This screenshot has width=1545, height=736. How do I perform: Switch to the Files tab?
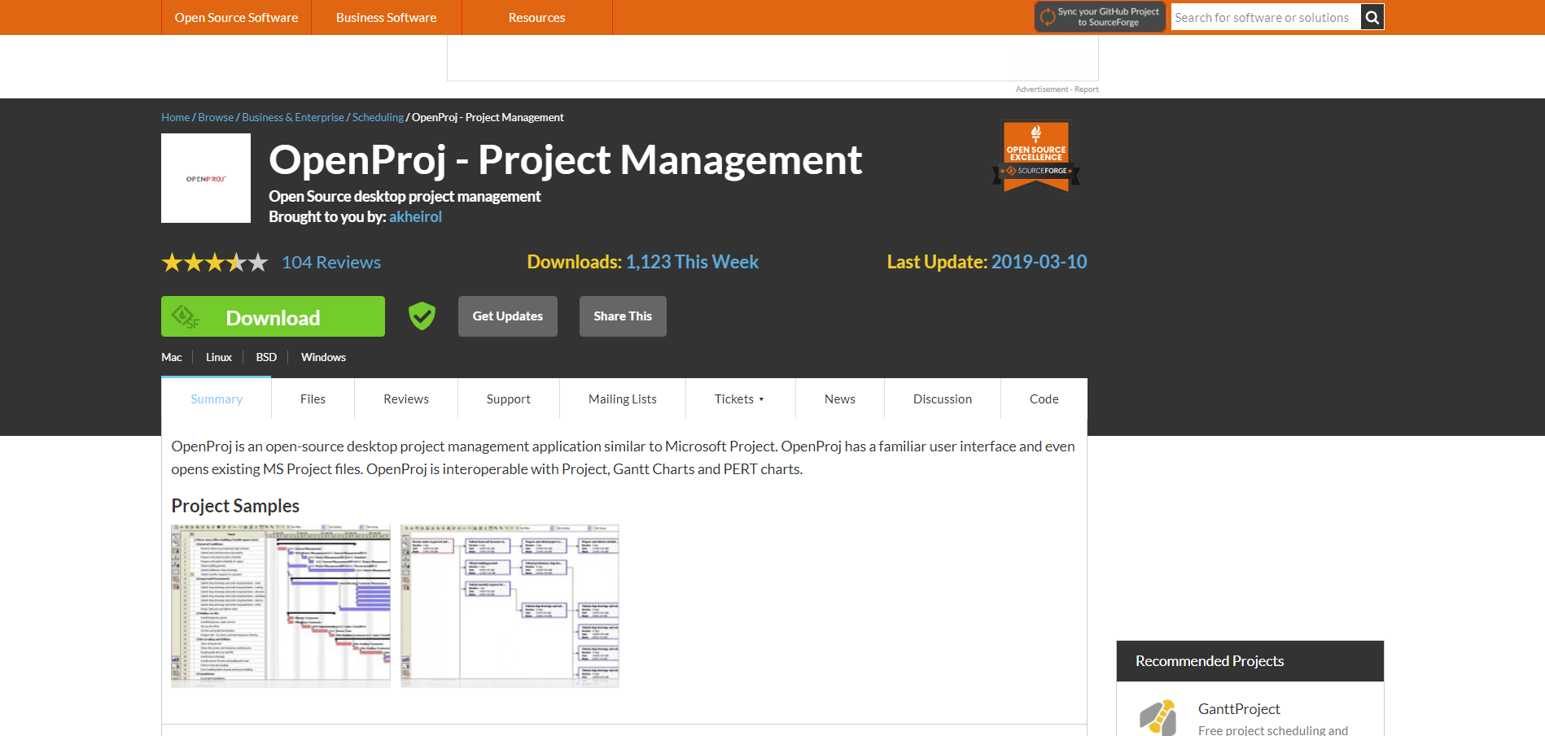pos(313,398)
